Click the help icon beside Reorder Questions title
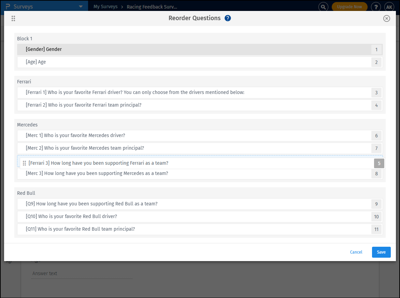 [228, 18]
